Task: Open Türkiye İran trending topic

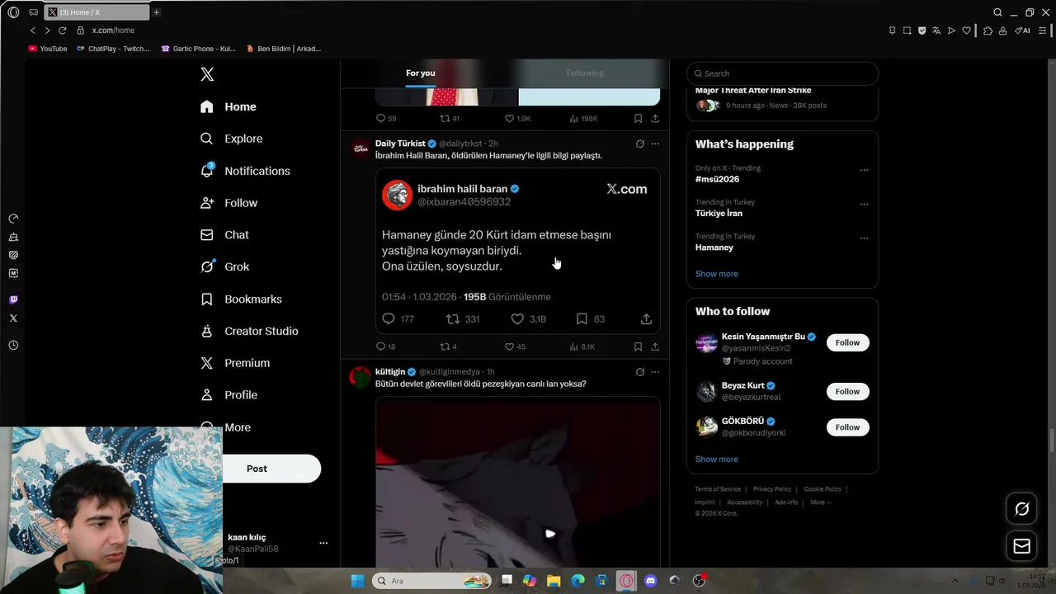Action: pos(719,213)
